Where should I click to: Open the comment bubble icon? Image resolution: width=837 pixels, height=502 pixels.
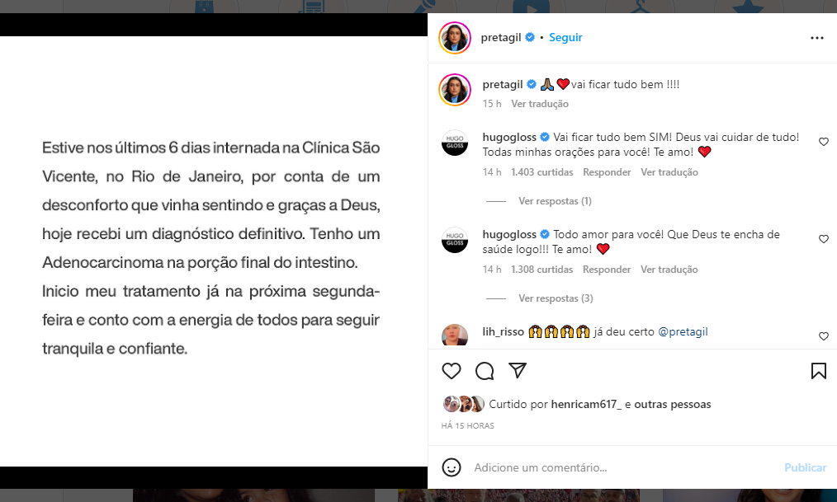pyautogui.click(x=485, y=371)
